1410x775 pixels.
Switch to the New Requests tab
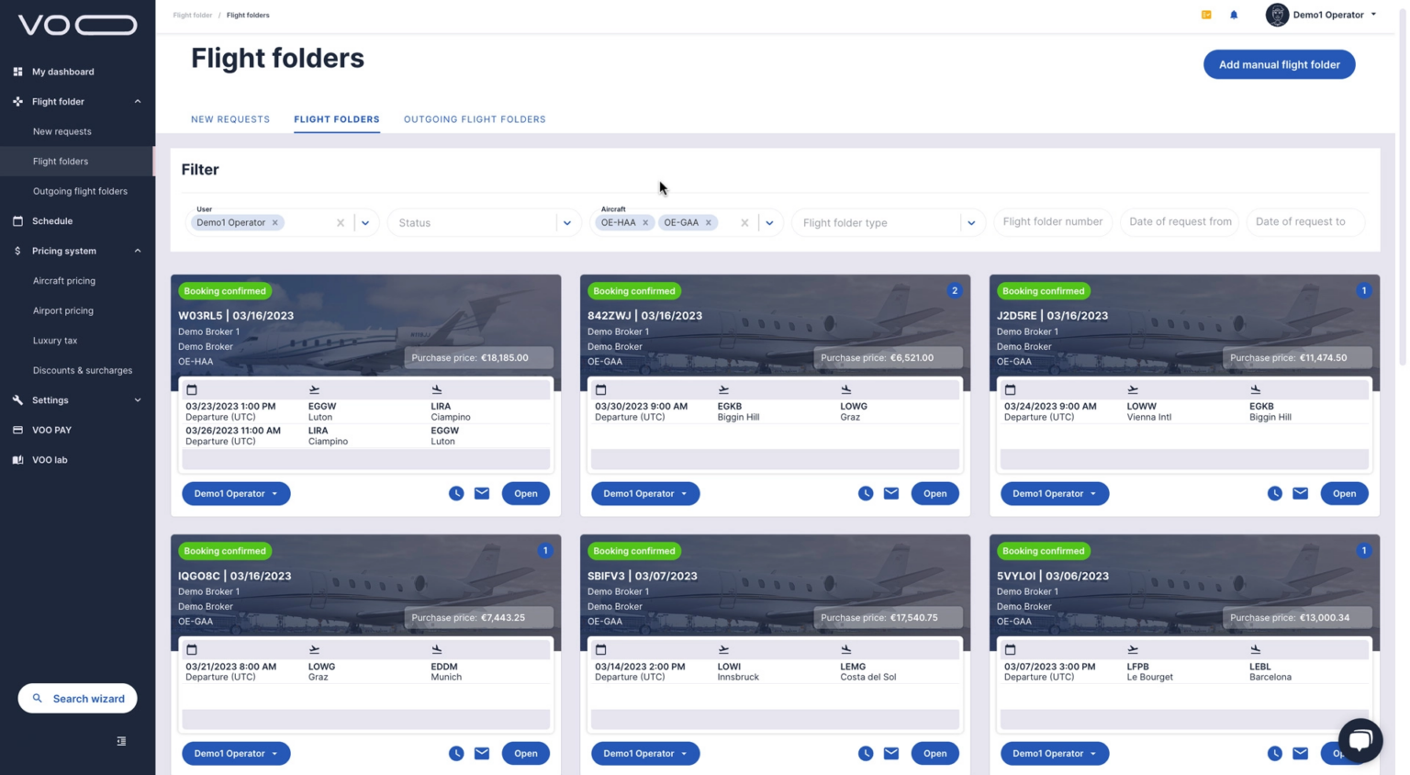coord(230,119)
